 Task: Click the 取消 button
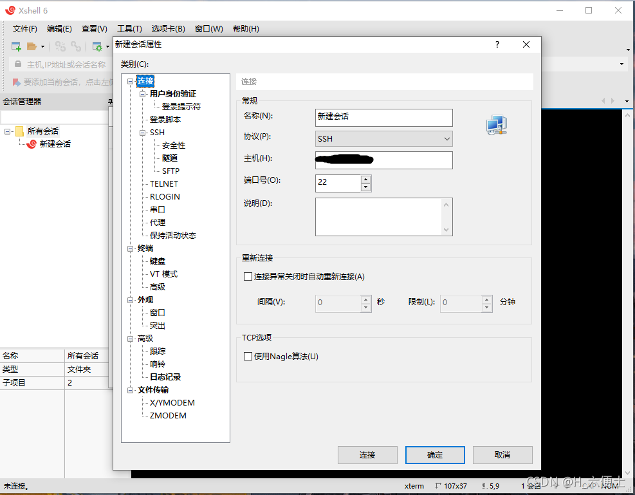click(502, 455)
